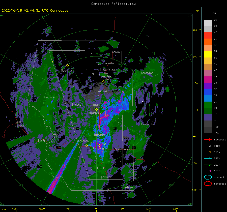Click the Composite_Reflectivity title

[113, 4]
